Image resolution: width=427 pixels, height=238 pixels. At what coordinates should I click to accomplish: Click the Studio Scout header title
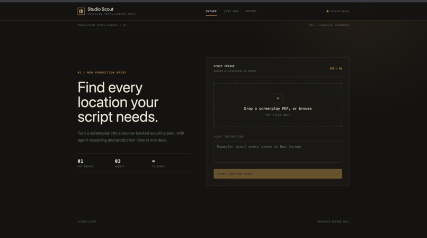100,9
